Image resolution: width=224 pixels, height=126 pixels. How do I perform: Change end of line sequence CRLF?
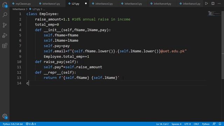[x=196, y=124]
